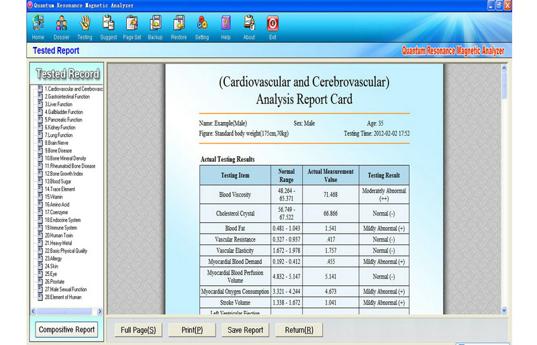Click the red Exit icon
This screenshot has width=537, height=345.
pos(273,28)
